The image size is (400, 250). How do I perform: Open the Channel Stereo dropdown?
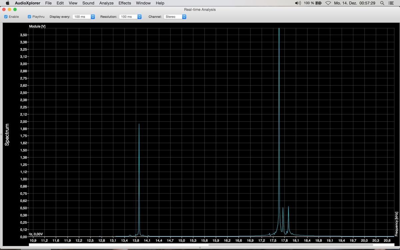click(x=175, y=17)
